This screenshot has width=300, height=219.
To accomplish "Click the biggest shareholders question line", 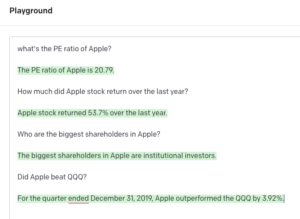I will [x=89, y=134].
